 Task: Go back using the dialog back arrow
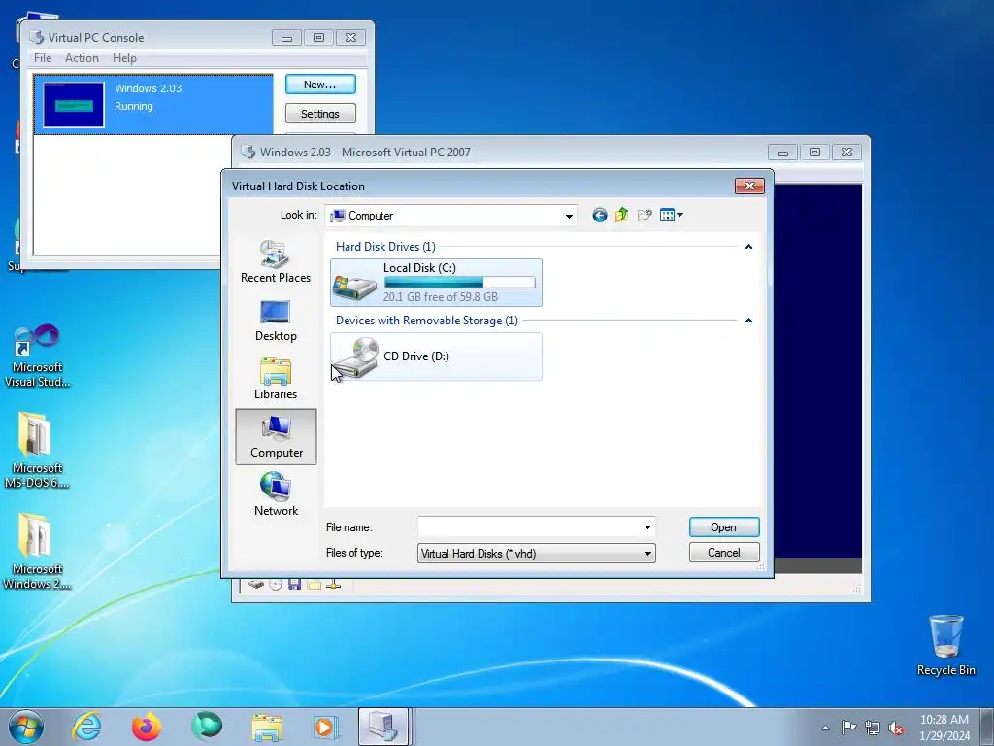click(599, 215)
